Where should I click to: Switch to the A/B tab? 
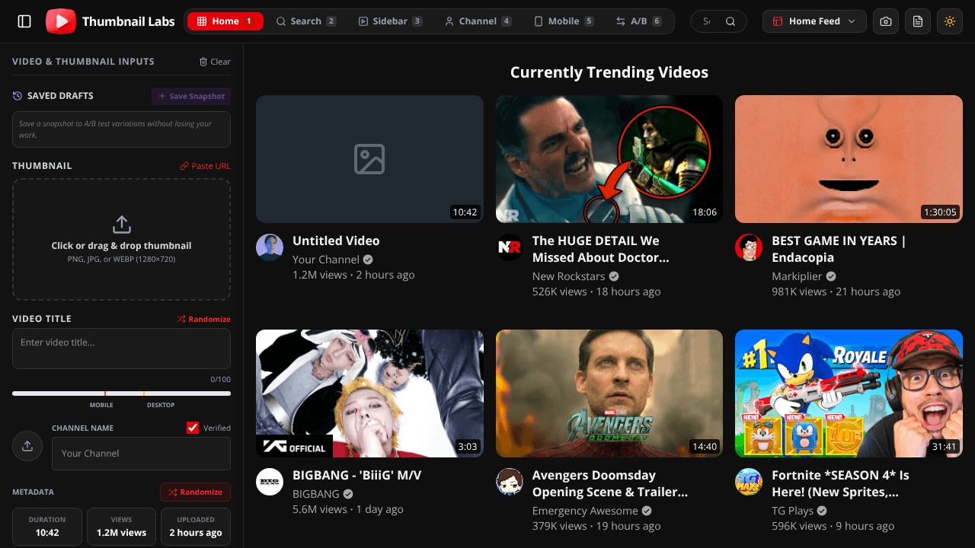[x=638, y=21]
